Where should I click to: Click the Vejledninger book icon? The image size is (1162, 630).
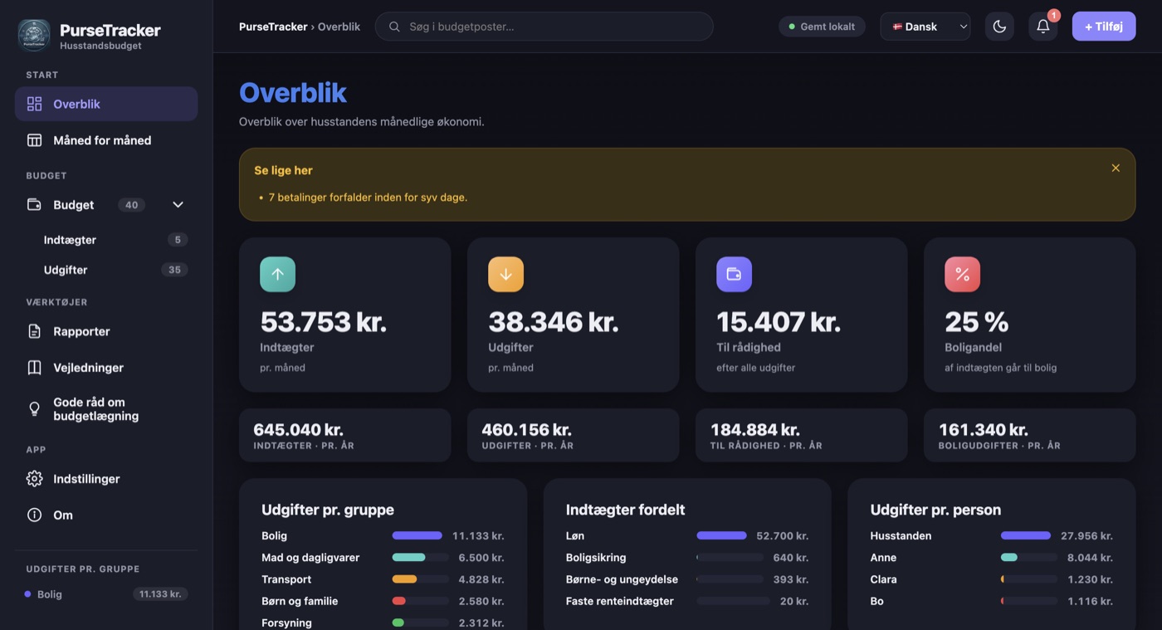pyautogui.click(x=34, y=368)
